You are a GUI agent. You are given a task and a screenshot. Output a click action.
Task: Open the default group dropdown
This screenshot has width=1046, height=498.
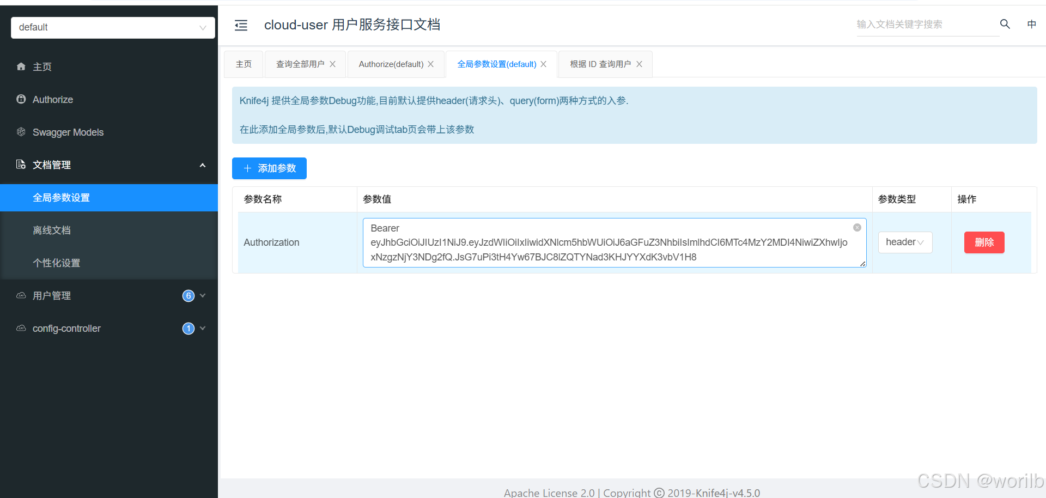[113, 27]
